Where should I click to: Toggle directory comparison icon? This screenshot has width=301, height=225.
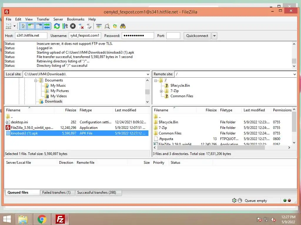pyautogui.click(x=107, y=26)
